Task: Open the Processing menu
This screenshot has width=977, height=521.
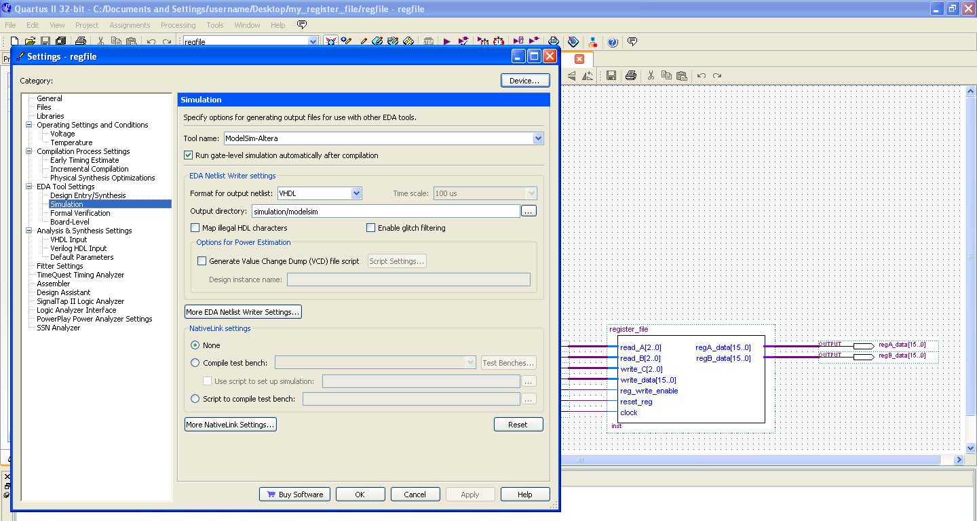Action: pyautogui.click(x=178, y=25)
